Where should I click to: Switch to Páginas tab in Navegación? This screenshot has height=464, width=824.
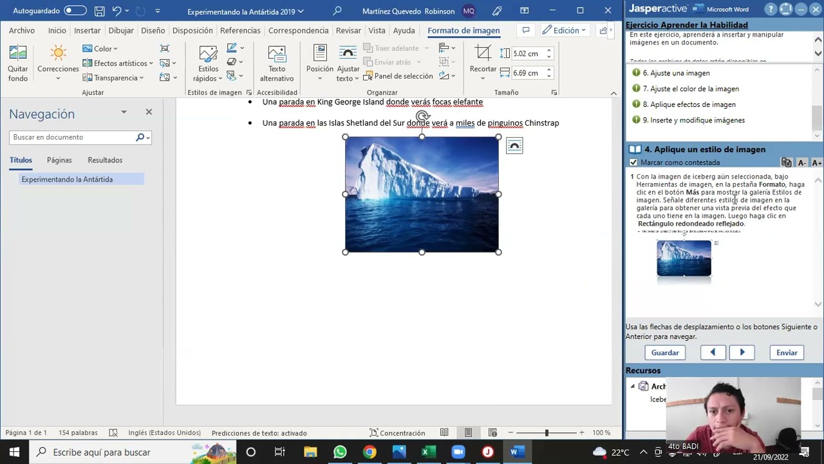click(59, 160)
